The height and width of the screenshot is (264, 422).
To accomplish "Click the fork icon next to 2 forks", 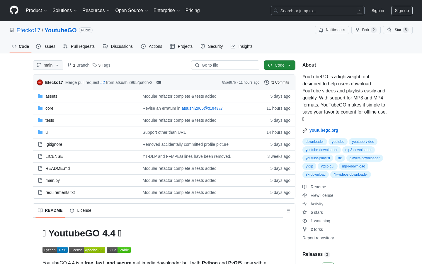I will pyautogui.click(x=305, y=229).
